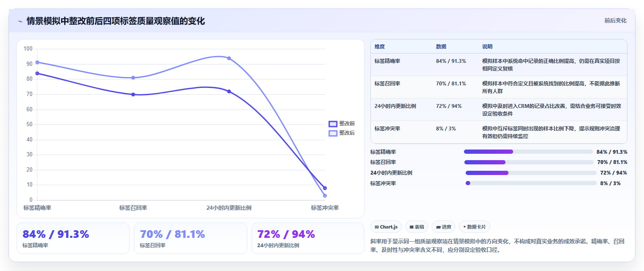Click the 进度 chip
644x271 pixels.
[443, 227]
